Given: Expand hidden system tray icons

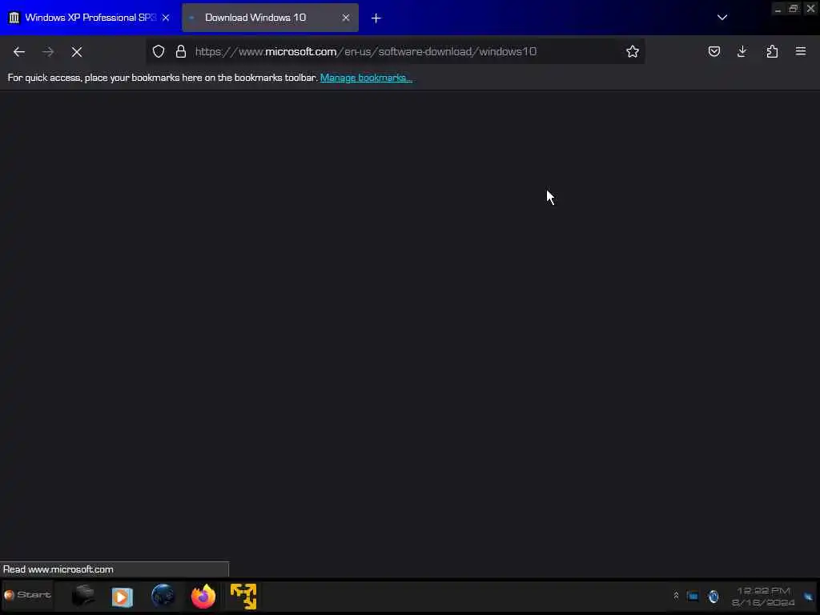Looking at the screenshot, I should [x=676, y=596].
